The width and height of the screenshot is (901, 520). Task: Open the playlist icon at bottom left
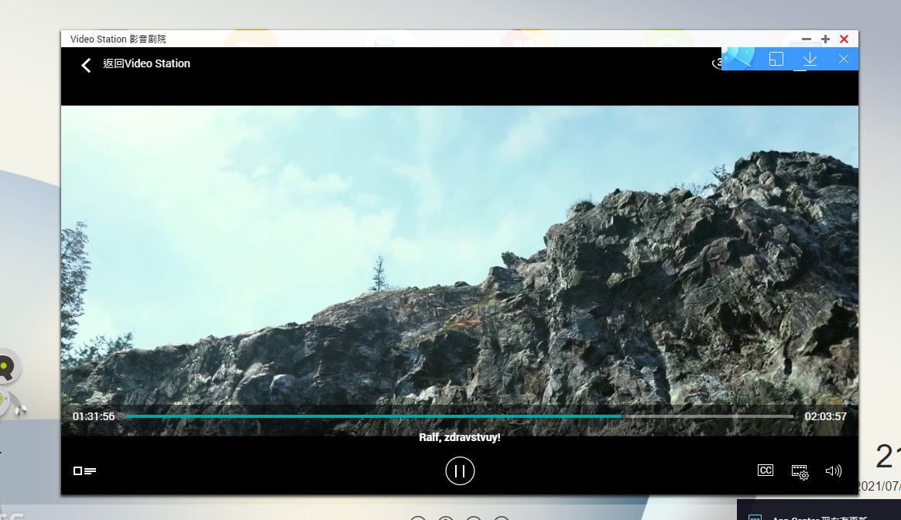pyautogui.click(x=84, y=471)
